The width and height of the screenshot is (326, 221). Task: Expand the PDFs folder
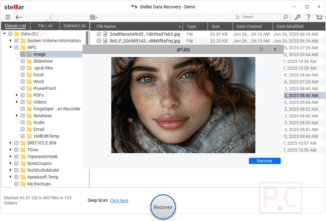(17, 95)
